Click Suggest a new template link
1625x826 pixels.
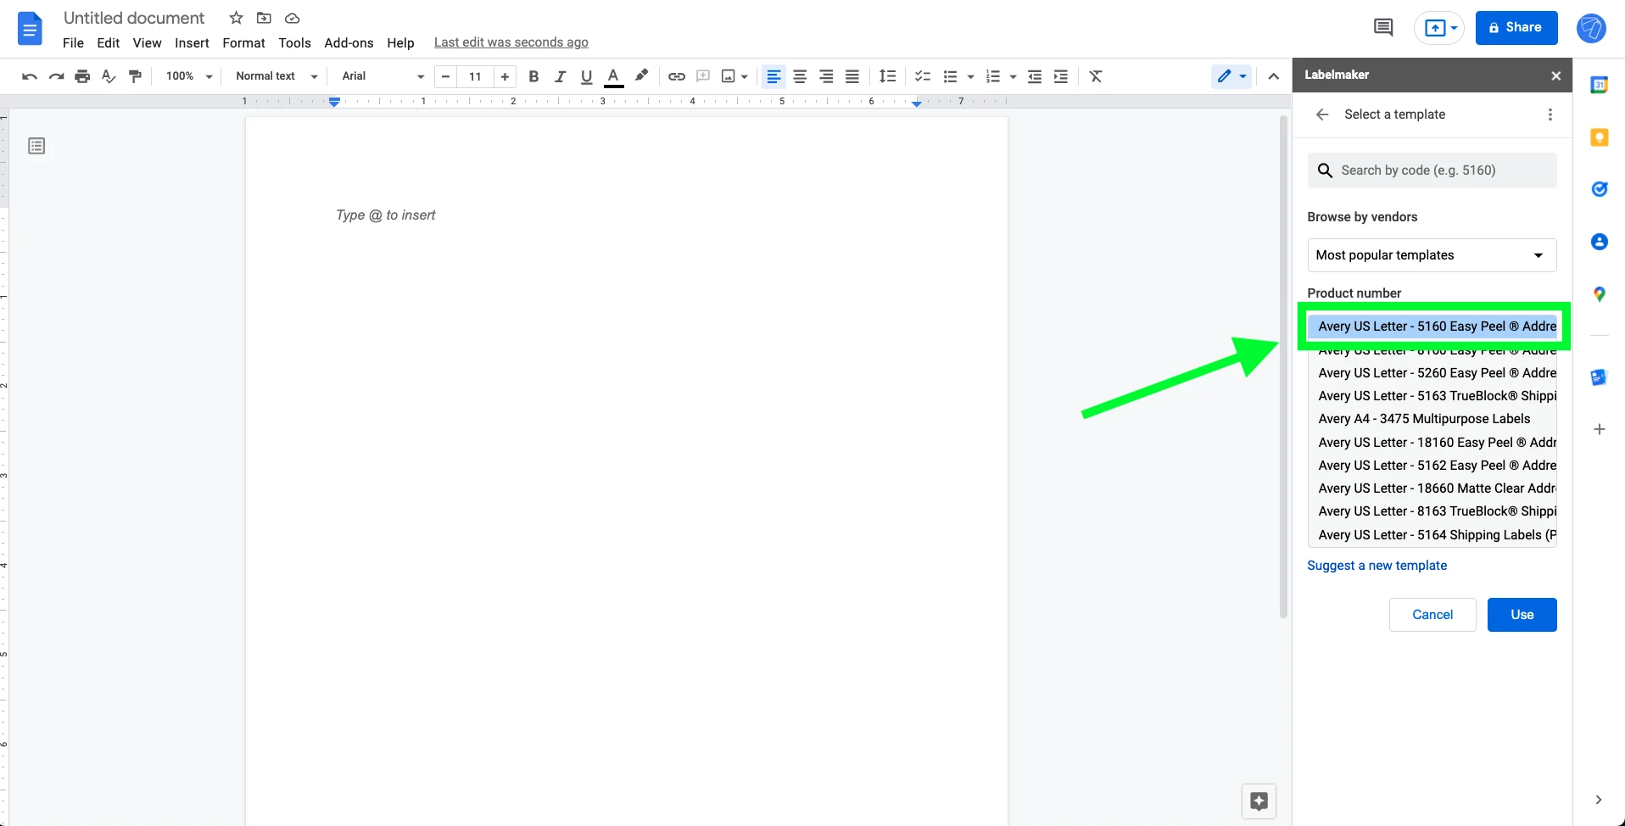coord(1377,566)
